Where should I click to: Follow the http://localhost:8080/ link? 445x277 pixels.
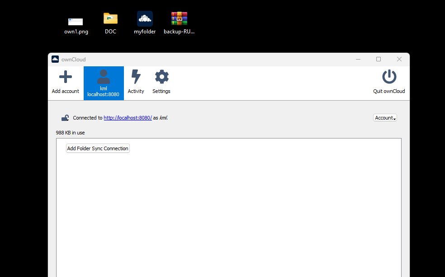[128, 117]
